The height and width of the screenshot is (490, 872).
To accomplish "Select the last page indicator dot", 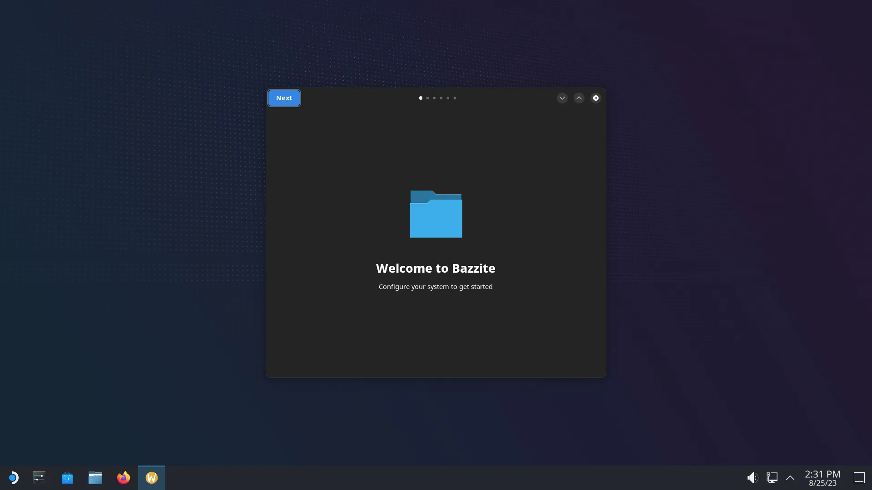I will point(455,98).
